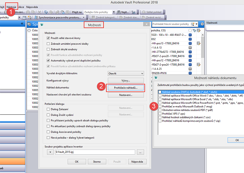The width and height of the screenshot is (244, 173).
Task: Click the icon right of the Najít button
Action: point(134,12)
